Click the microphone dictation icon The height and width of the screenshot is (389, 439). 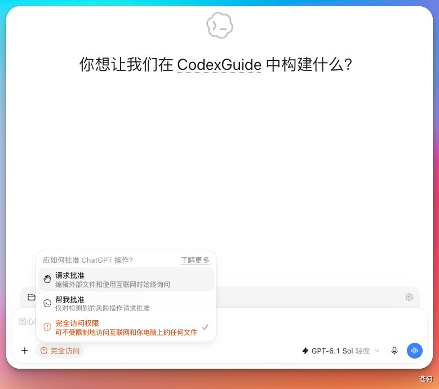(394, 351)
